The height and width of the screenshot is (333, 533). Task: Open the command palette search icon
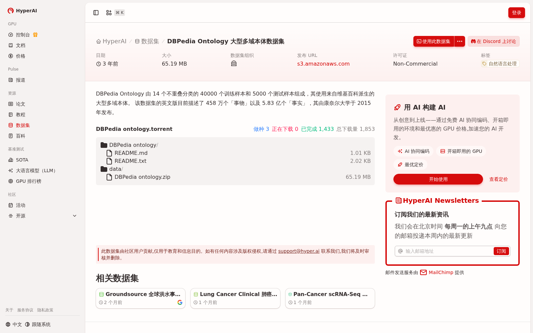coord(109,13)
